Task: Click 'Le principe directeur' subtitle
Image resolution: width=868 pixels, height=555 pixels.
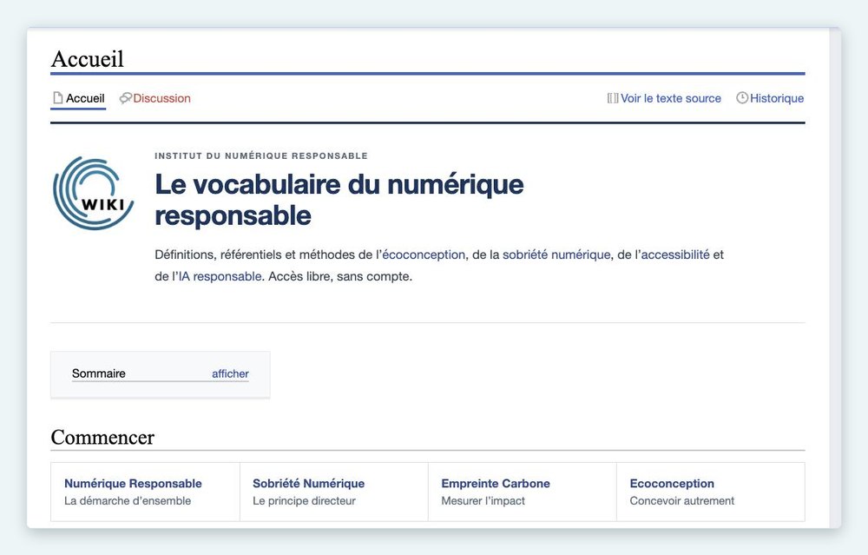Action: [x=304, y=501]
